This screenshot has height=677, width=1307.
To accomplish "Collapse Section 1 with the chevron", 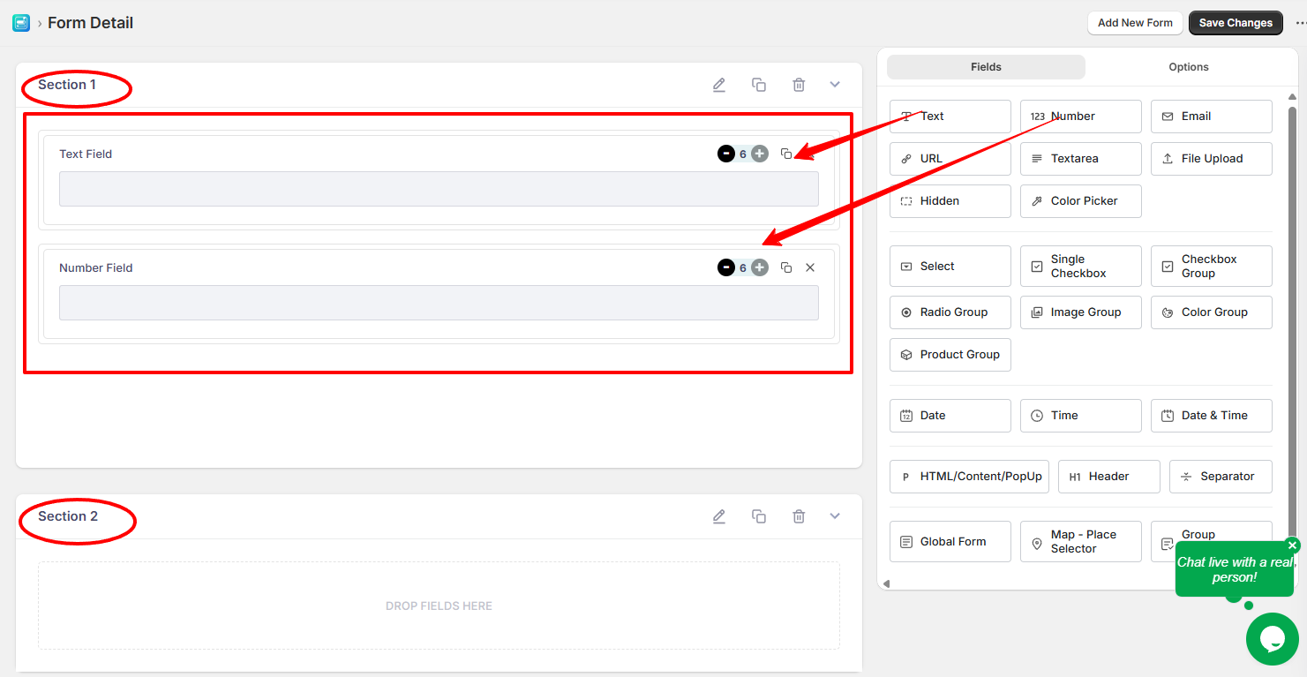I will [x=835, y=85].
